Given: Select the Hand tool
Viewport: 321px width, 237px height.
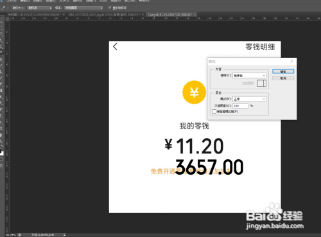Looking at the screenshot, I should pyautogui.click(x=1, y=135).
